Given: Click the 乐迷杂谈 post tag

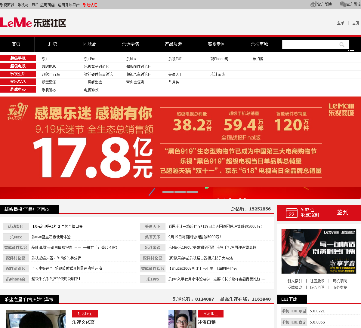Looking at the screenshot, I should point(153,248).
